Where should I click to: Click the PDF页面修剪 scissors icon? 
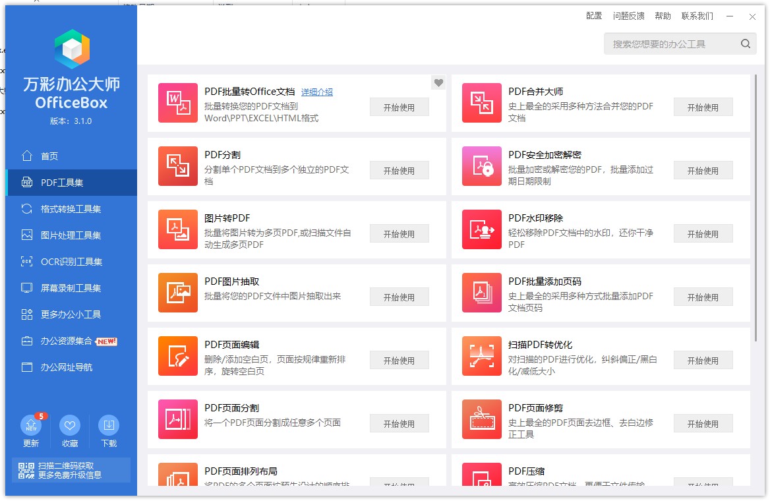pyautogui.click(x=482, y=419)
